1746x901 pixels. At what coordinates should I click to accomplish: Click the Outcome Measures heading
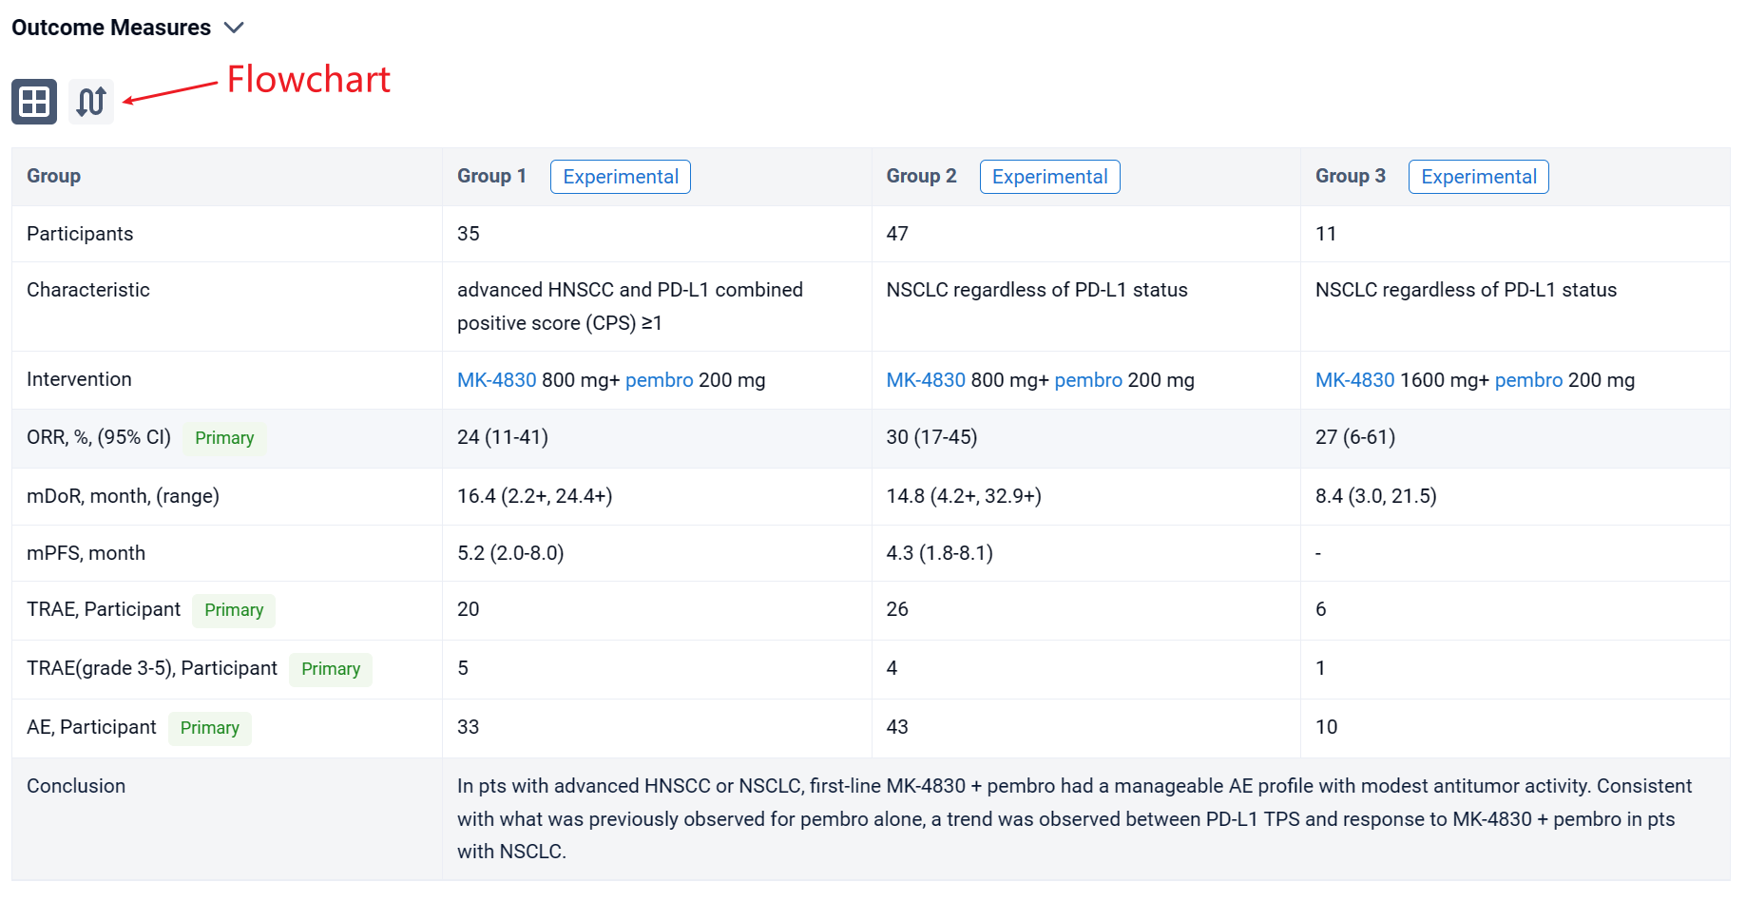coord(111,28)
